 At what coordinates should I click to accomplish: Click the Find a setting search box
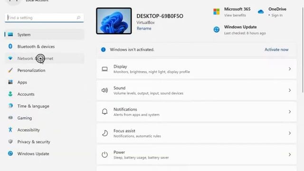pos(44,18)
